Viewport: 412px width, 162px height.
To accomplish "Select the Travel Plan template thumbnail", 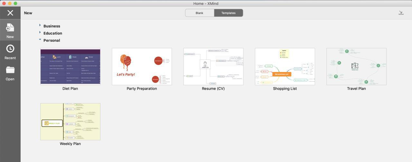I will tap(356, 67).
